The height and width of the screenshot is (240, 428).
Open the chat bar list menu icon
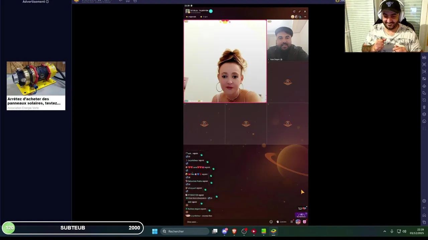click(292, 222)
